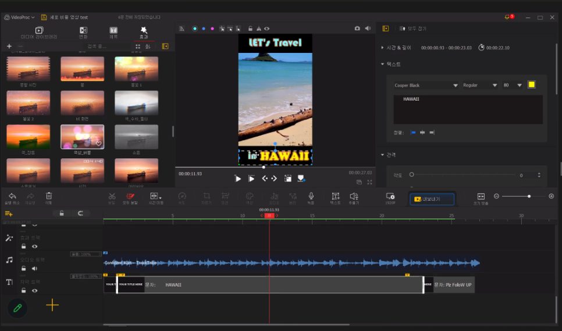This screenshot has width=562, height=331.
Task: Align text left
Action: (413, 133)
